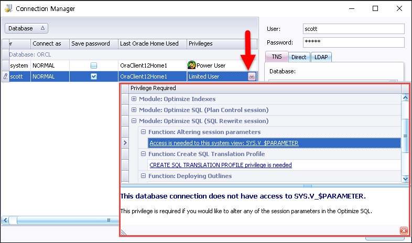This screenshot has width=412, height=243.
Task: Open the Limited User privileges dropdown
Action: (252, 76)
